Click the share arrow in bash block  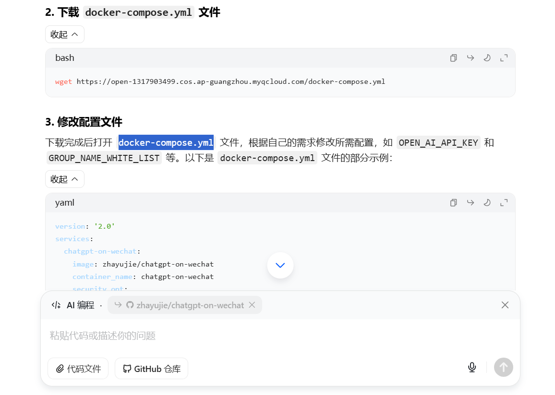click(471, 58)
